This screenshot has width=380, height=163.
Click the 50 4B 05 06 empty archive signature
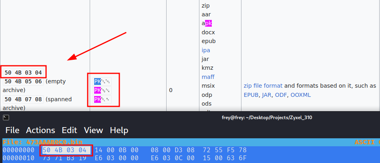(x=22, y=81)
